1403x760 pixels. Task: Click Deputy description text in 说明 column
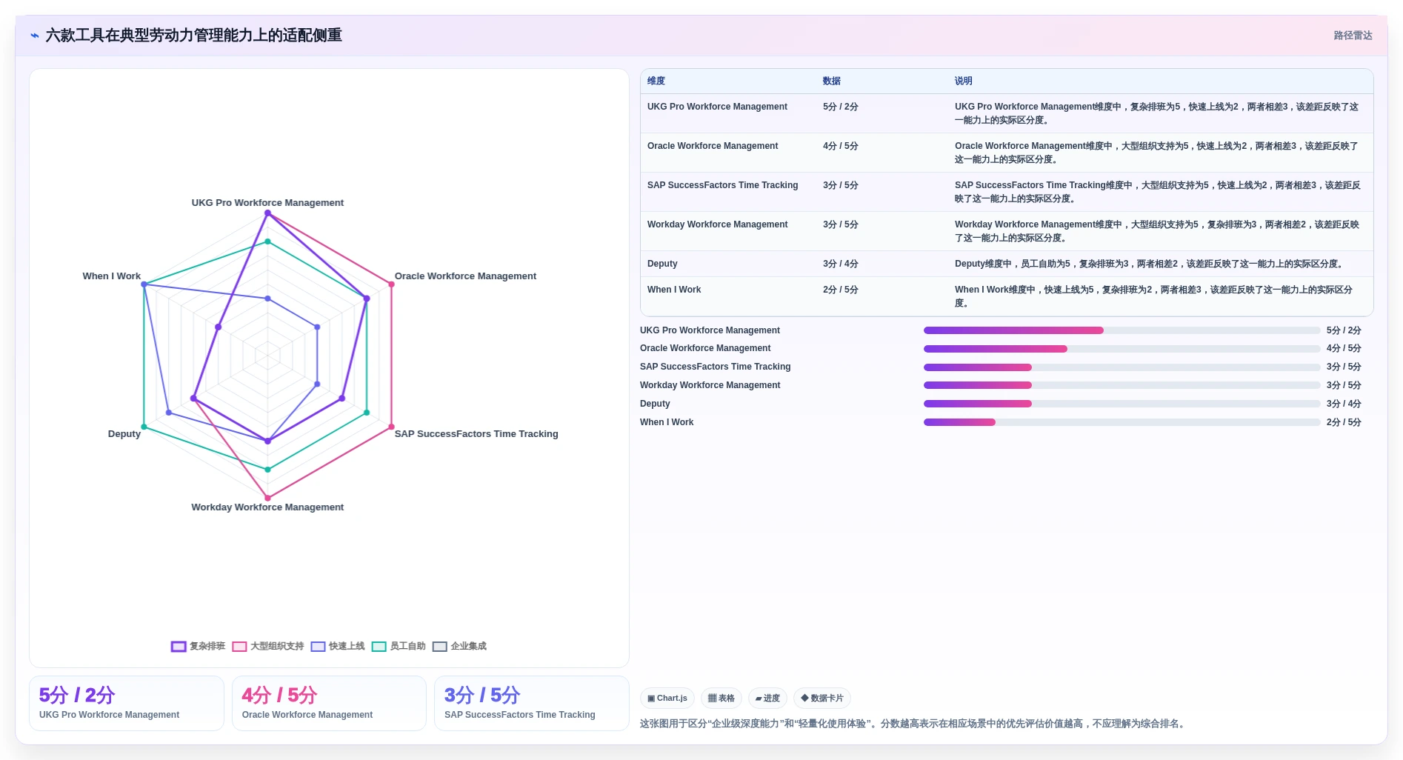tap(1150, 264)
